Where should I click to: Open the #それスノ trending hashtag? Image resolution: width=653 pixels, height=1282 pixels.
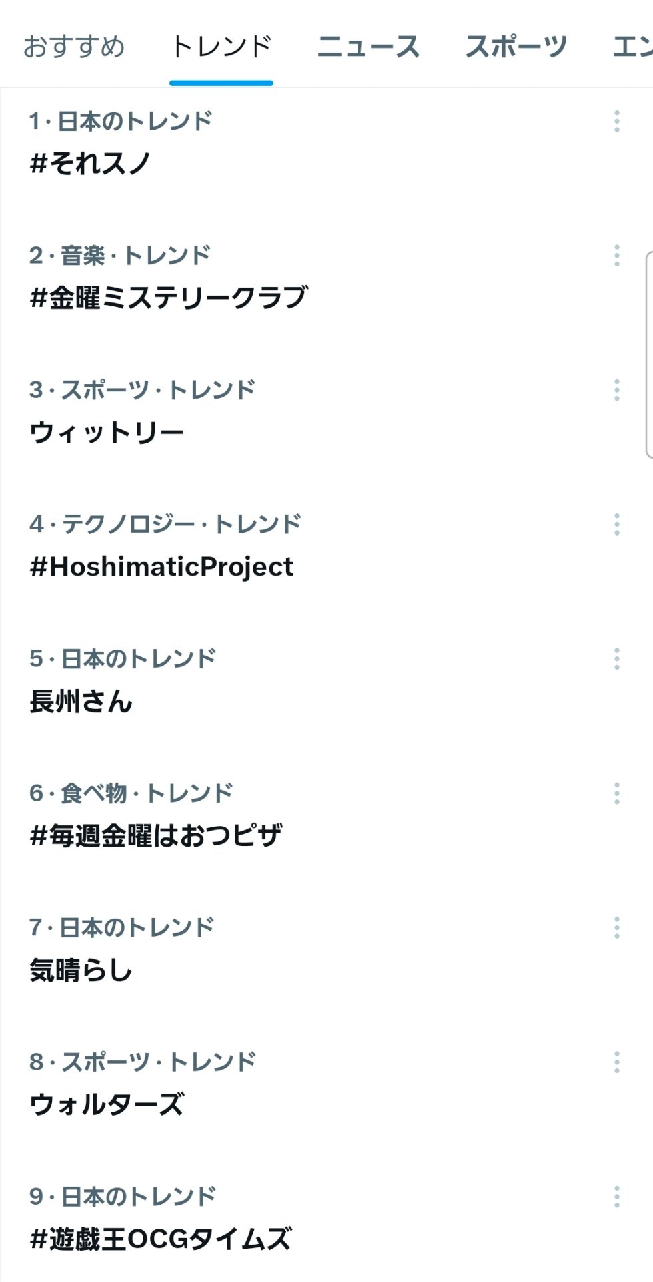pyautogui.click(x=91, y=163)
